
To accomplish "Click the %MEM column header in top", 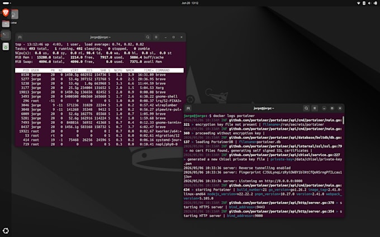I will pyautogui.click(x=130, y=70).
